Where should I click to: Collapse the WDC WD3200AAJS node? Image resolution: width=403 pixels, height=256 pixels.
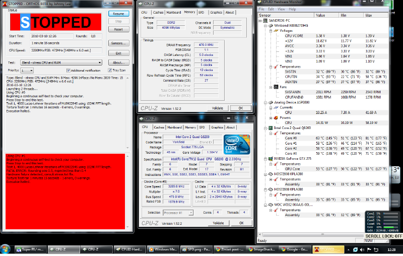(x=265, y=205)
